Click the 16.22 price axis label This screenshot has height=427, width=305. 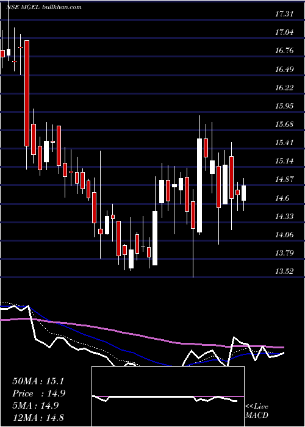[x=284, y=87]
